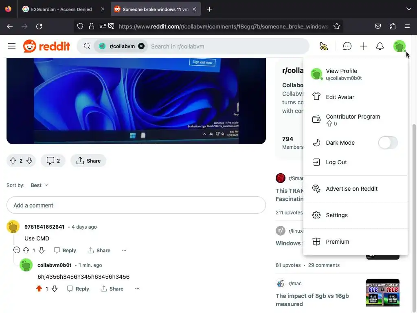The height and width of the screenshot is (313, 417).
Task: Open Contributor Program
Action: pos(355,119)
